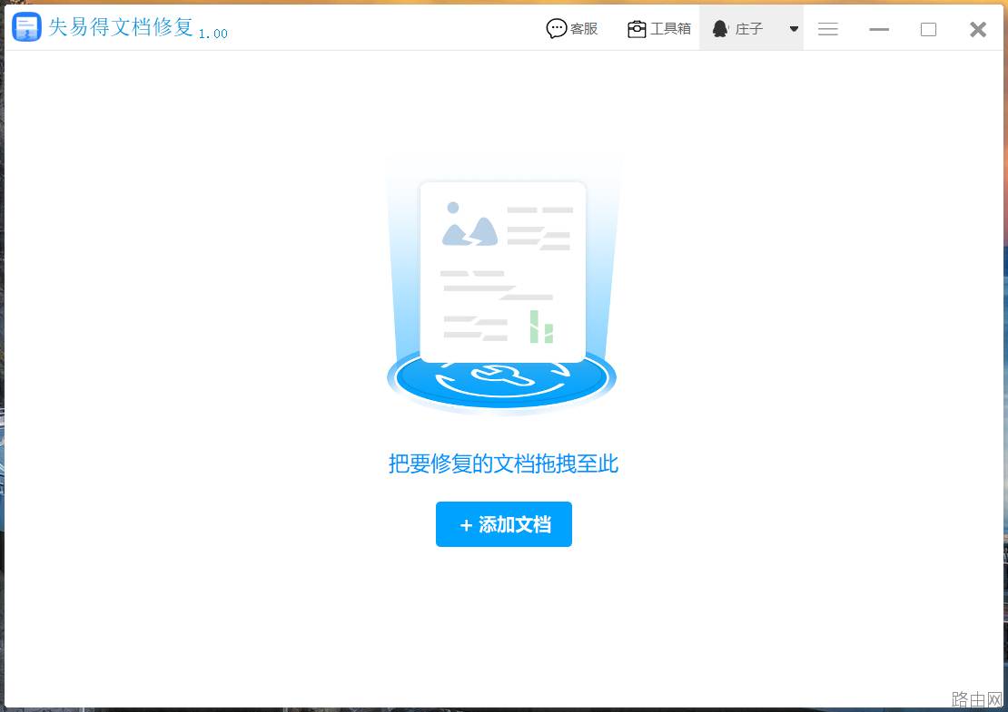1008x712 pixels.
Task: Click the 把要修复的文档拖拽至此 text
Action: [x=503, y=463]
